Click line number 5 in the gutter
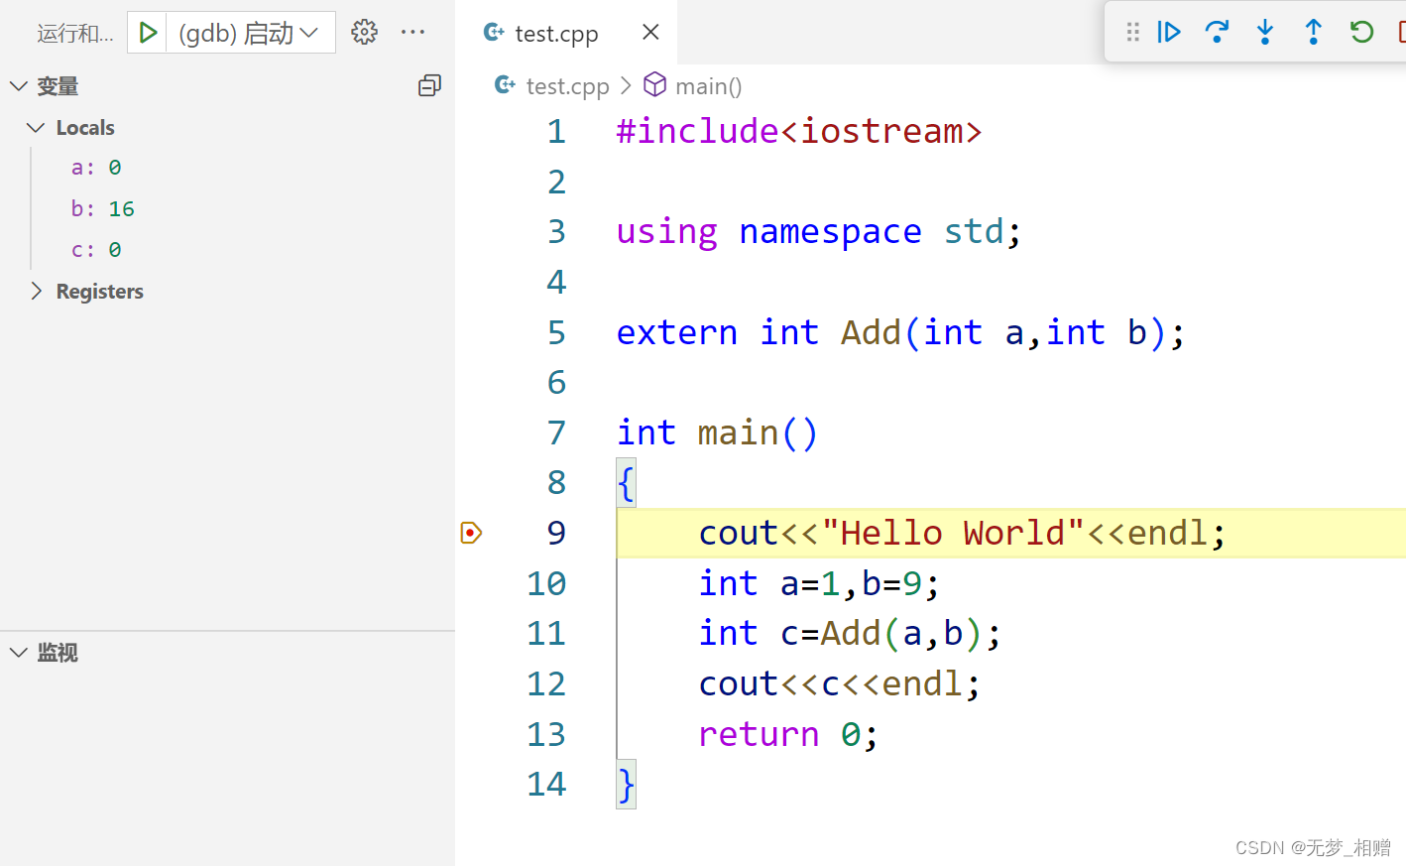The height and width of the screenshot is (866, 1406). click(556, 332)
